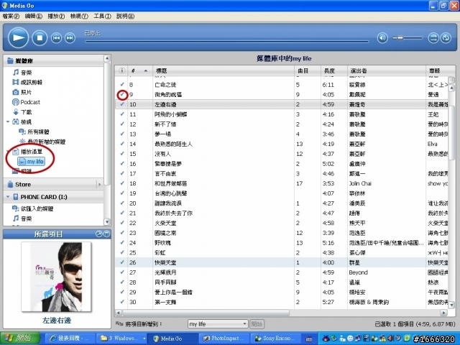Uncheck the checkmark for track 15
This screenshot has height=345, width=460.
pos(122,154)
